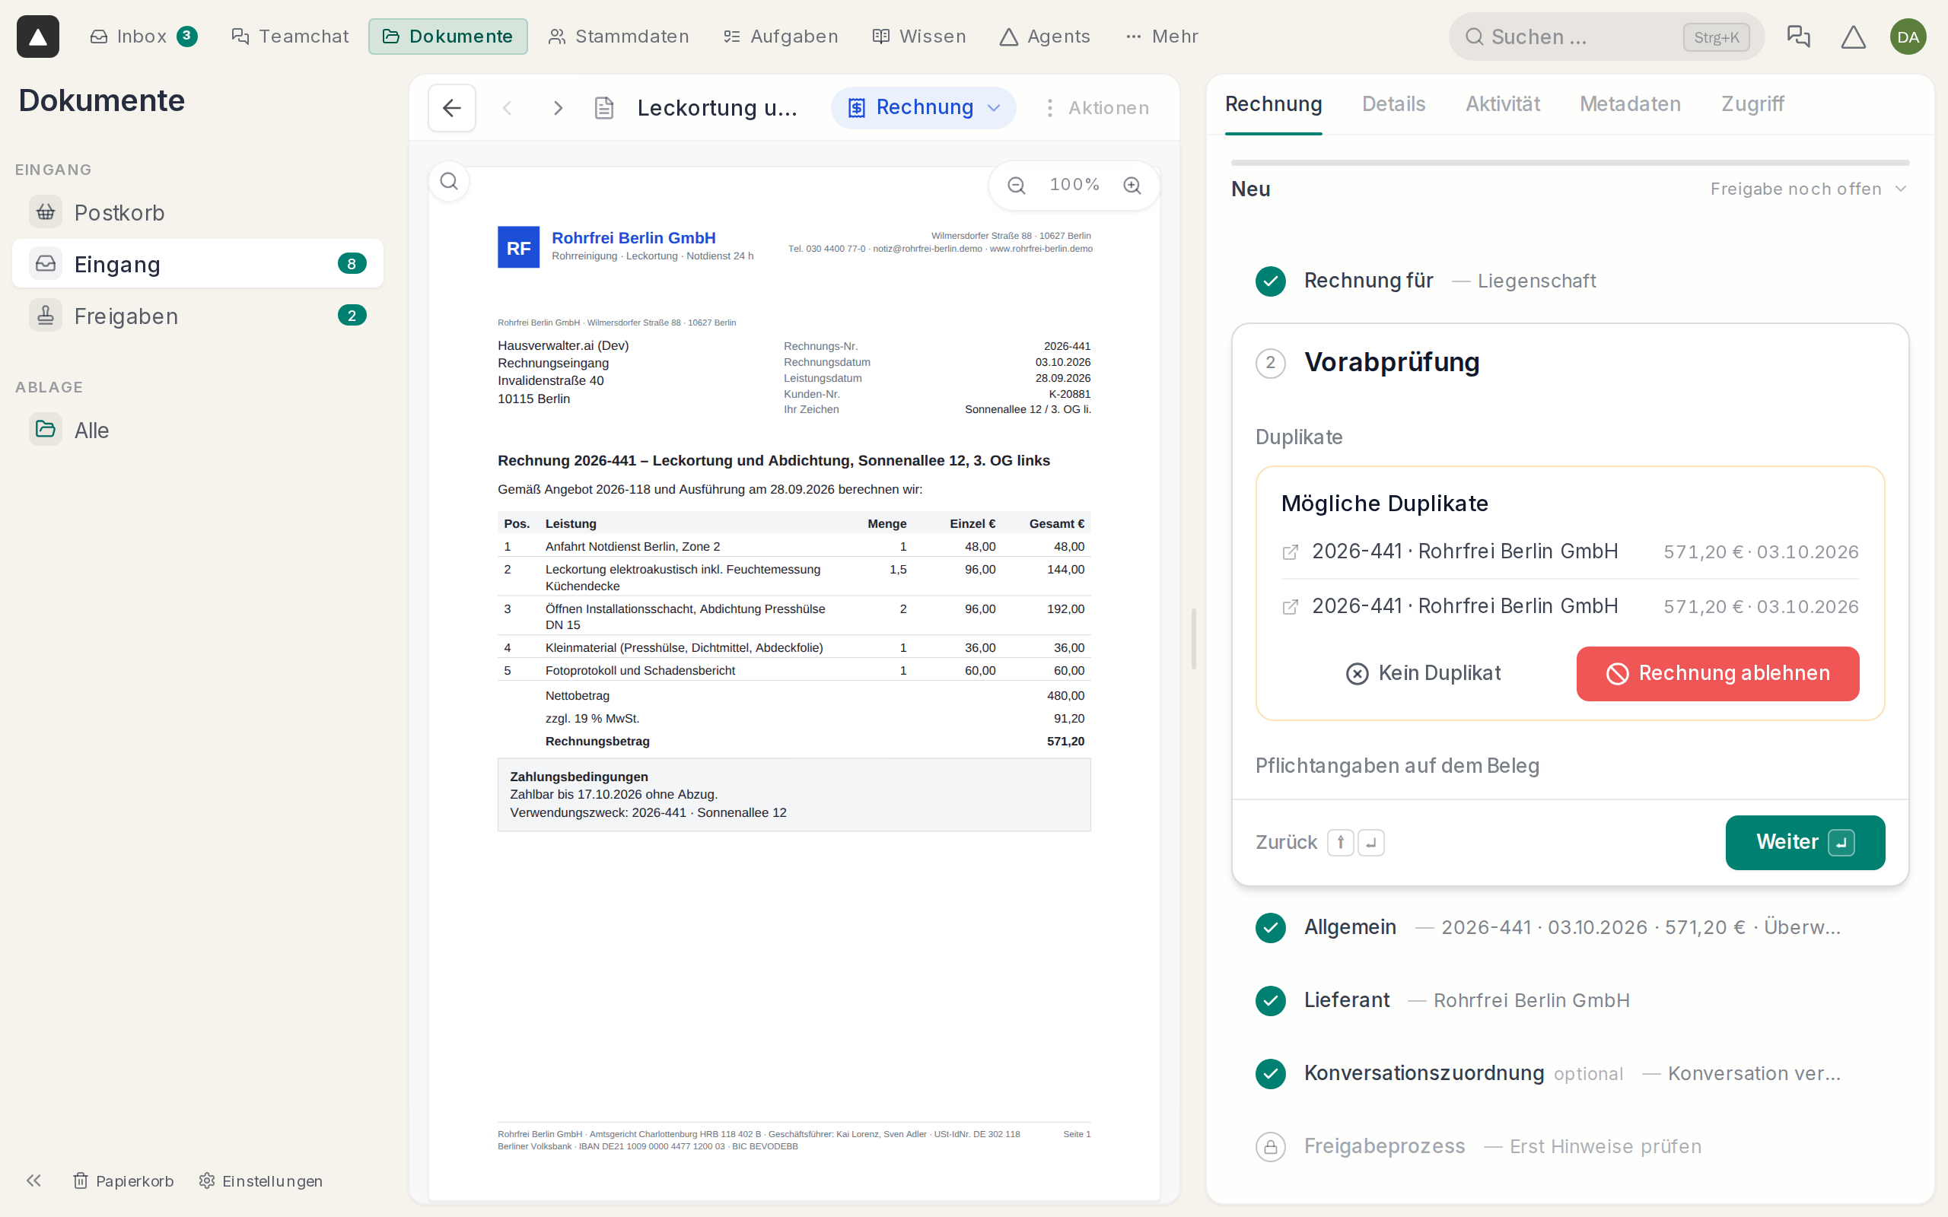Collapse the sidebar with double chevron
The image size is (1948, 1217).
pos(33,1180)
